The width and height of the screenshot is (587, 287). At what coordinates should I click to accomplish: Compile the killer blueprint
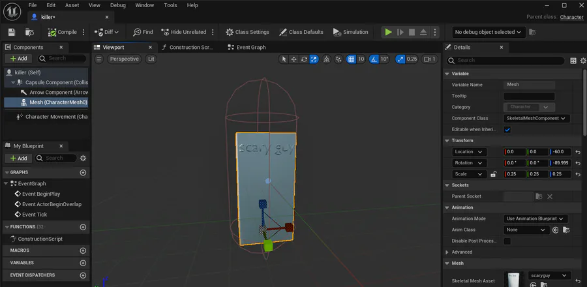point(62,32)
